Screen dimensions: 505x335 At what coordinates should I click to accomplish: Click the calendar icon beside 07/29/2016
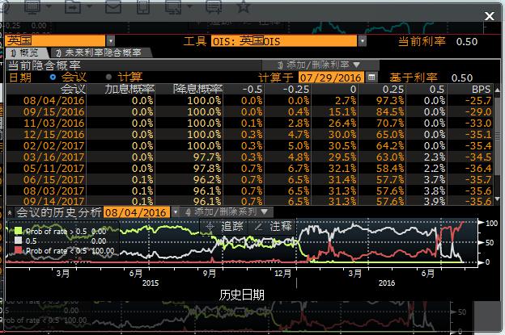coord(372,77)
